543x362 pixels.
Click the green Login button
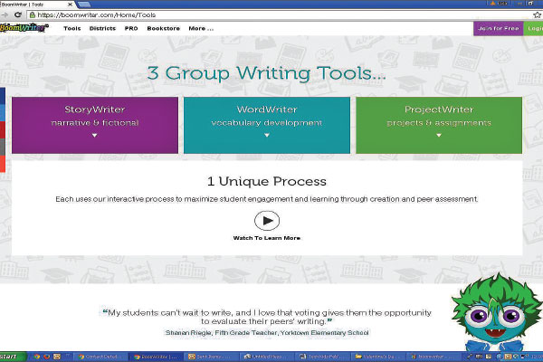click(x=533, y=28)
